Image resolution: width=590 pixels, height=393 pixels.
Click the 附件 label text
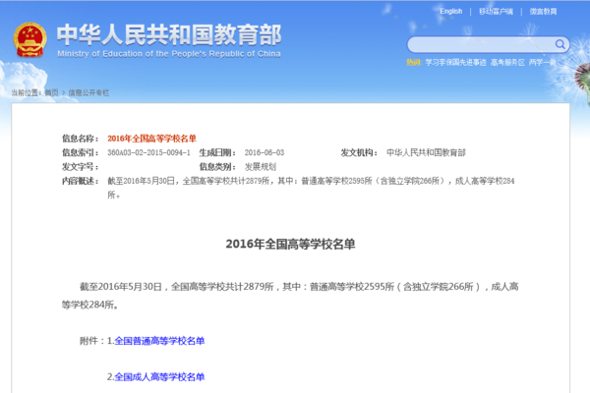pyautogui.click(x=91, y=341)
